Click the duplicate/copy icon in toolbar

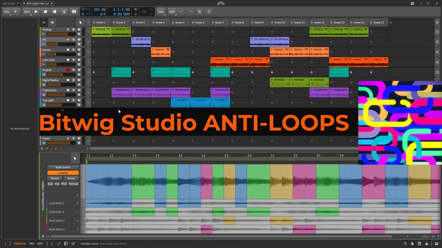[x=200, y=12]
